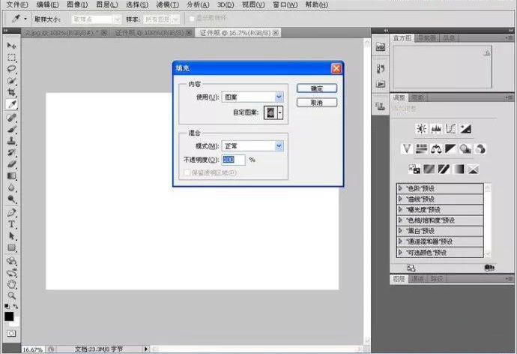Add a Brightness/Contrast adjustment from the panel
Image resolution: width=517 pixels, height=354 pixels.
(x=421, y=129)
